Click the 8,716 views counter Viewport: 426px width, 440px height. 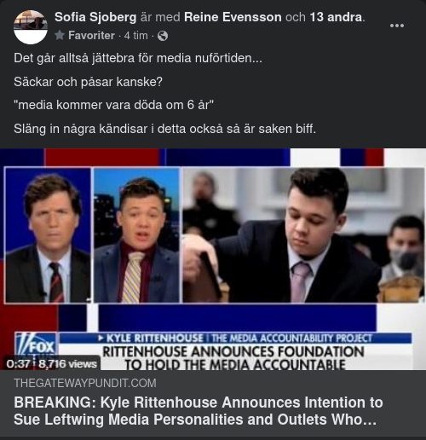[x=67, y=363]
